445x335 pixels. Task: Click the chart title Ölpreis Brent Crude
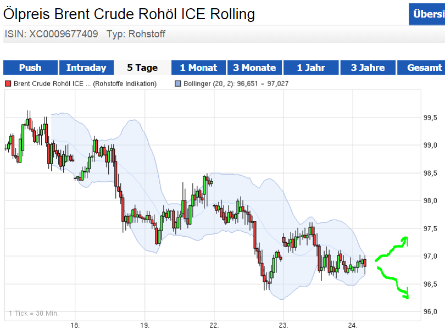click(x=129, y=14)
